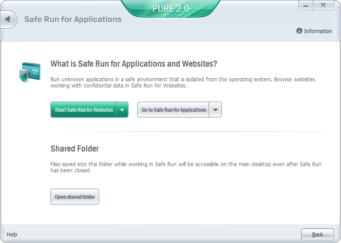This screenshot has width=341, height=243.
Task: Click the Safe Run shield icon
Action: pyautogui.click(x=29, y=72)
